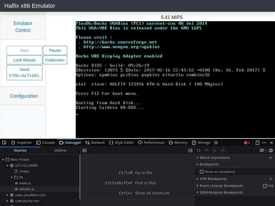Open the Memory panel tab
This screenshot has width=275, height=206.
(178, 143)
